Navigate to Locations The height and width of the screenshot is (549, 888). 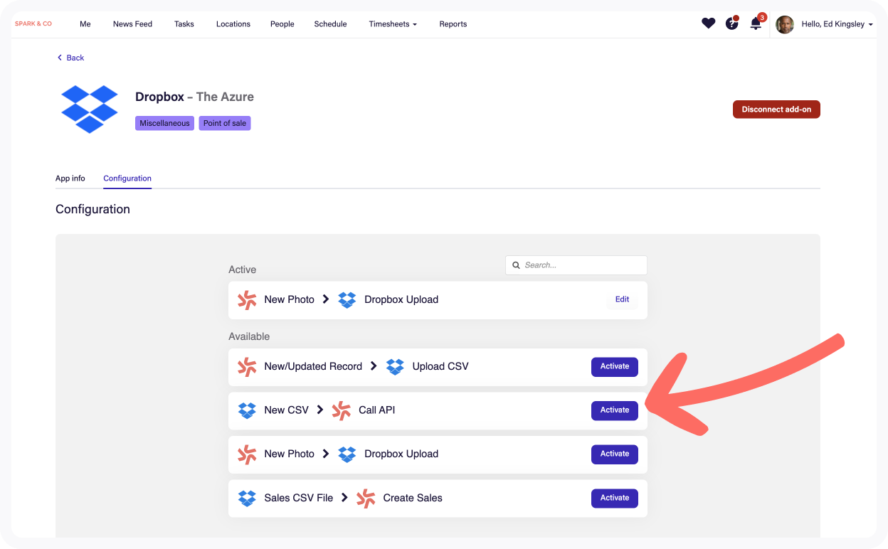click(233, 24)
